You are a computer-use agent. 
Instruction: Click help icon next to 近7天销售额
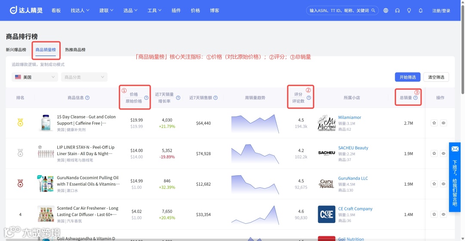(216, 98)
